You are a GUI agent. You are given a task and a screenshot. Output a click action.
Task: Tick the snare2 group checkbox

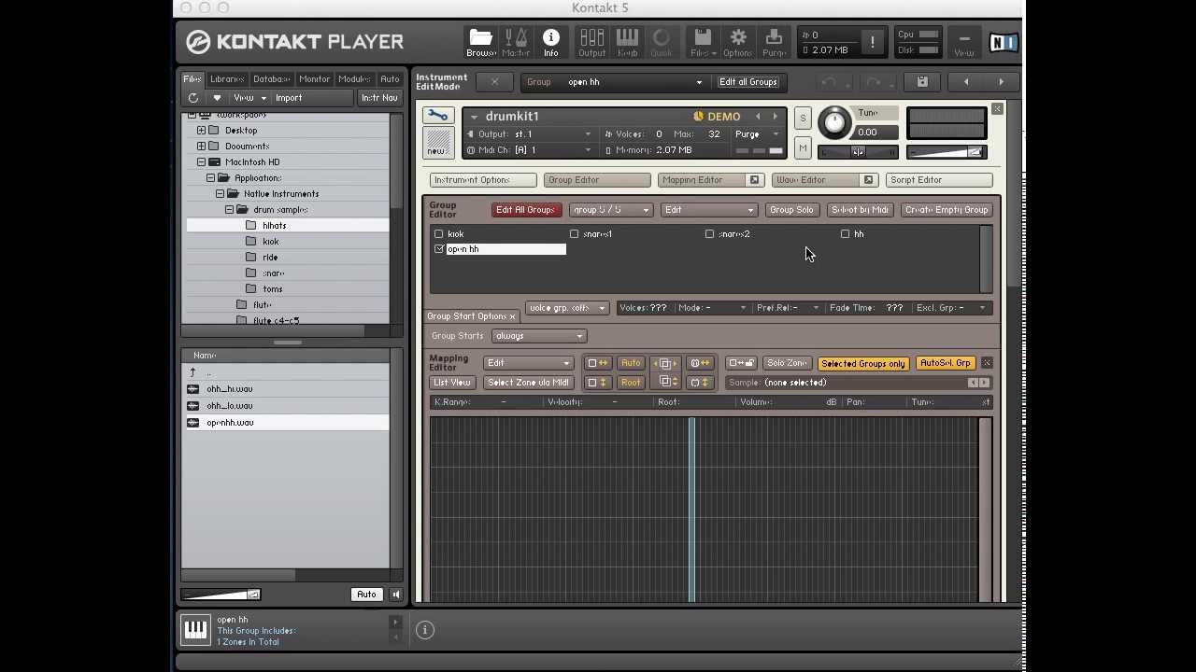click(709, 234)
